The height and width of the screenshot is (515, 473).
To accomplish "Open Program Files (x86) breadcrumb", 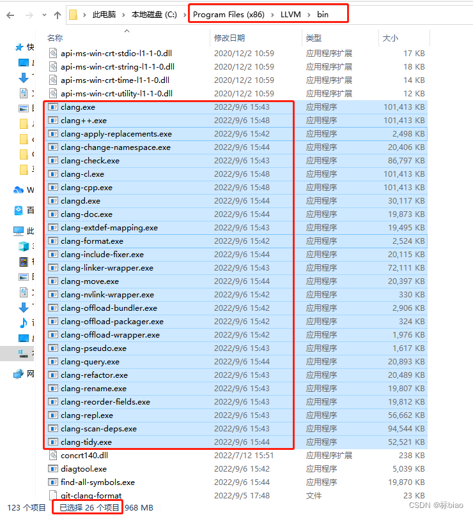I will tap(229, 15).
